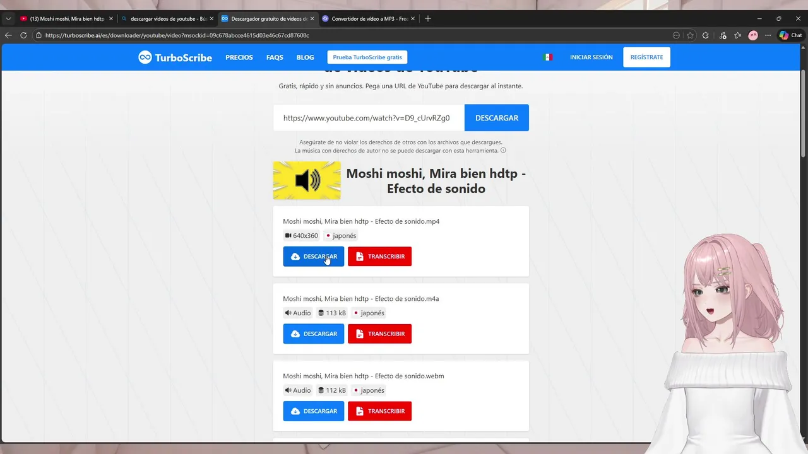Click the info icon after copyright notice
This screenshot has width=808, height=454.
(503, 151)
